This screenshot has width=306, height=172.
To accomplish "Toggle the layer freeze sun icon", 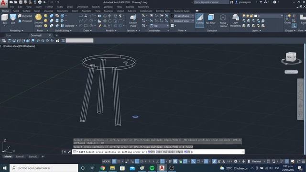I will (x=248, y=16).
